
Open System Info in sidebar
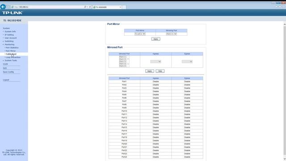[x=10, y=32]
